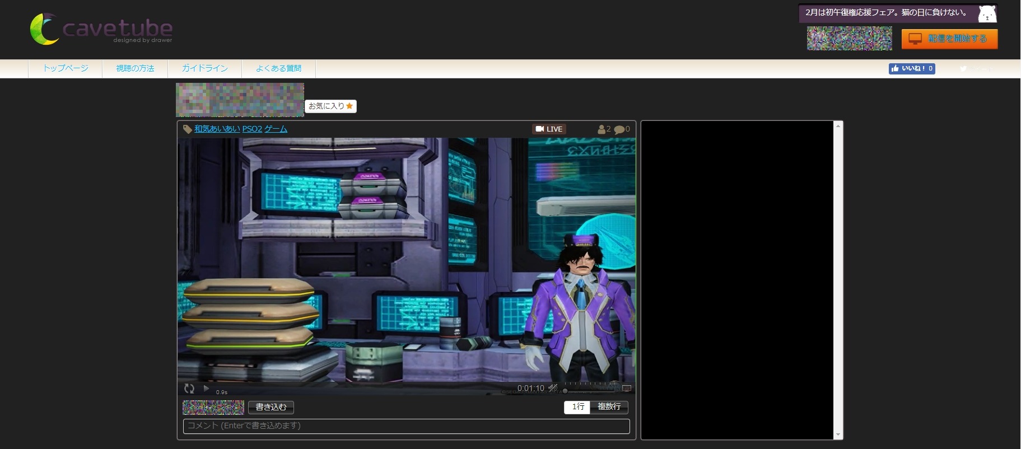Screen dimensions: 1021x449
Task: Adjust the player volume slider
Action: click(x=590, y=390)
